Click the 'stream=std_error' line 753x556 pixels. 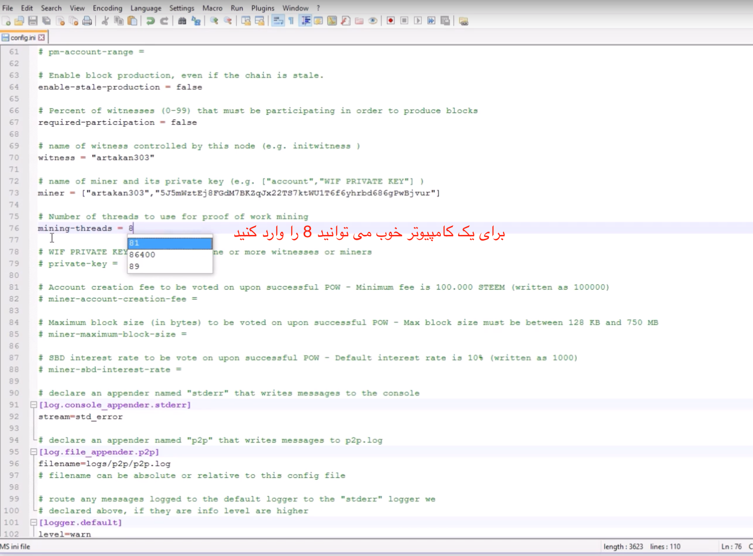pos(80,417)
